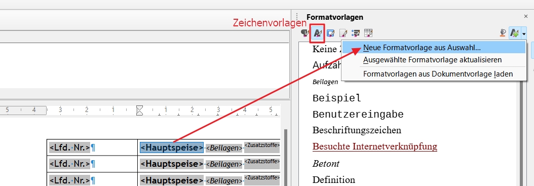Screen dimensions: 534x186
Task: Activate the fill format mode paint bucket
Action: click(503, 33)
